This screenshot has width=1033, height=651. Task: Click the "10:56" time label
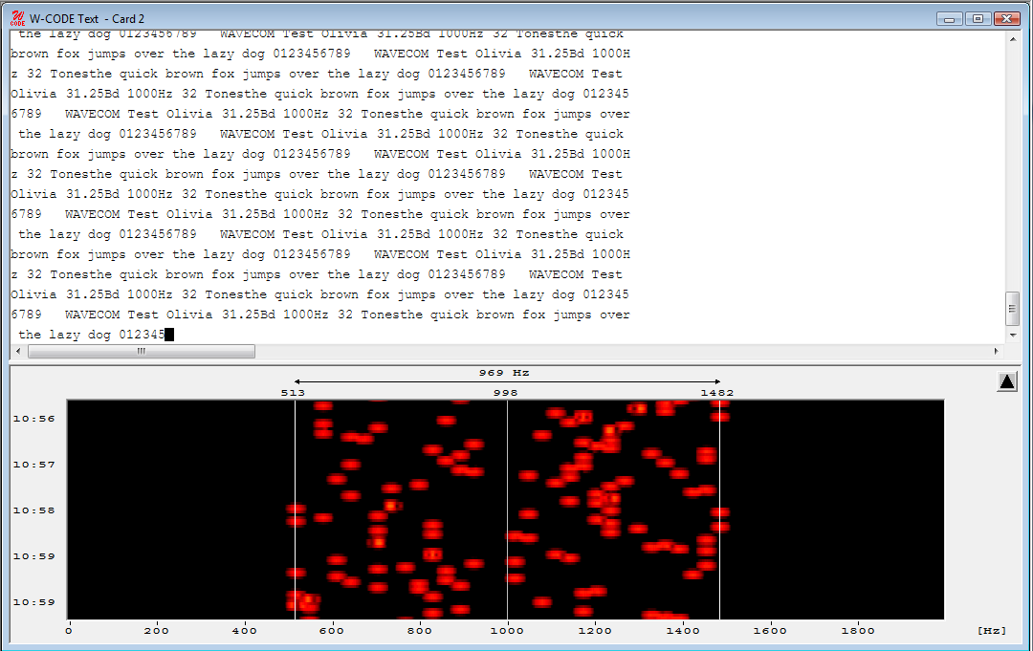34,419
